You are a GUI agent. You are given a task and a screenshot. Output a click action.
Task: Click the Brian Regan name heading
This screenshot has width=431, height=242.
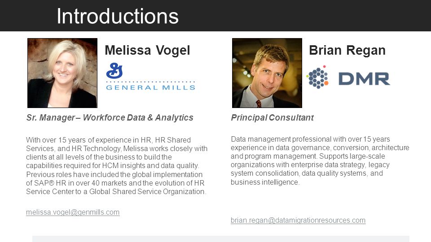point(347,50)
